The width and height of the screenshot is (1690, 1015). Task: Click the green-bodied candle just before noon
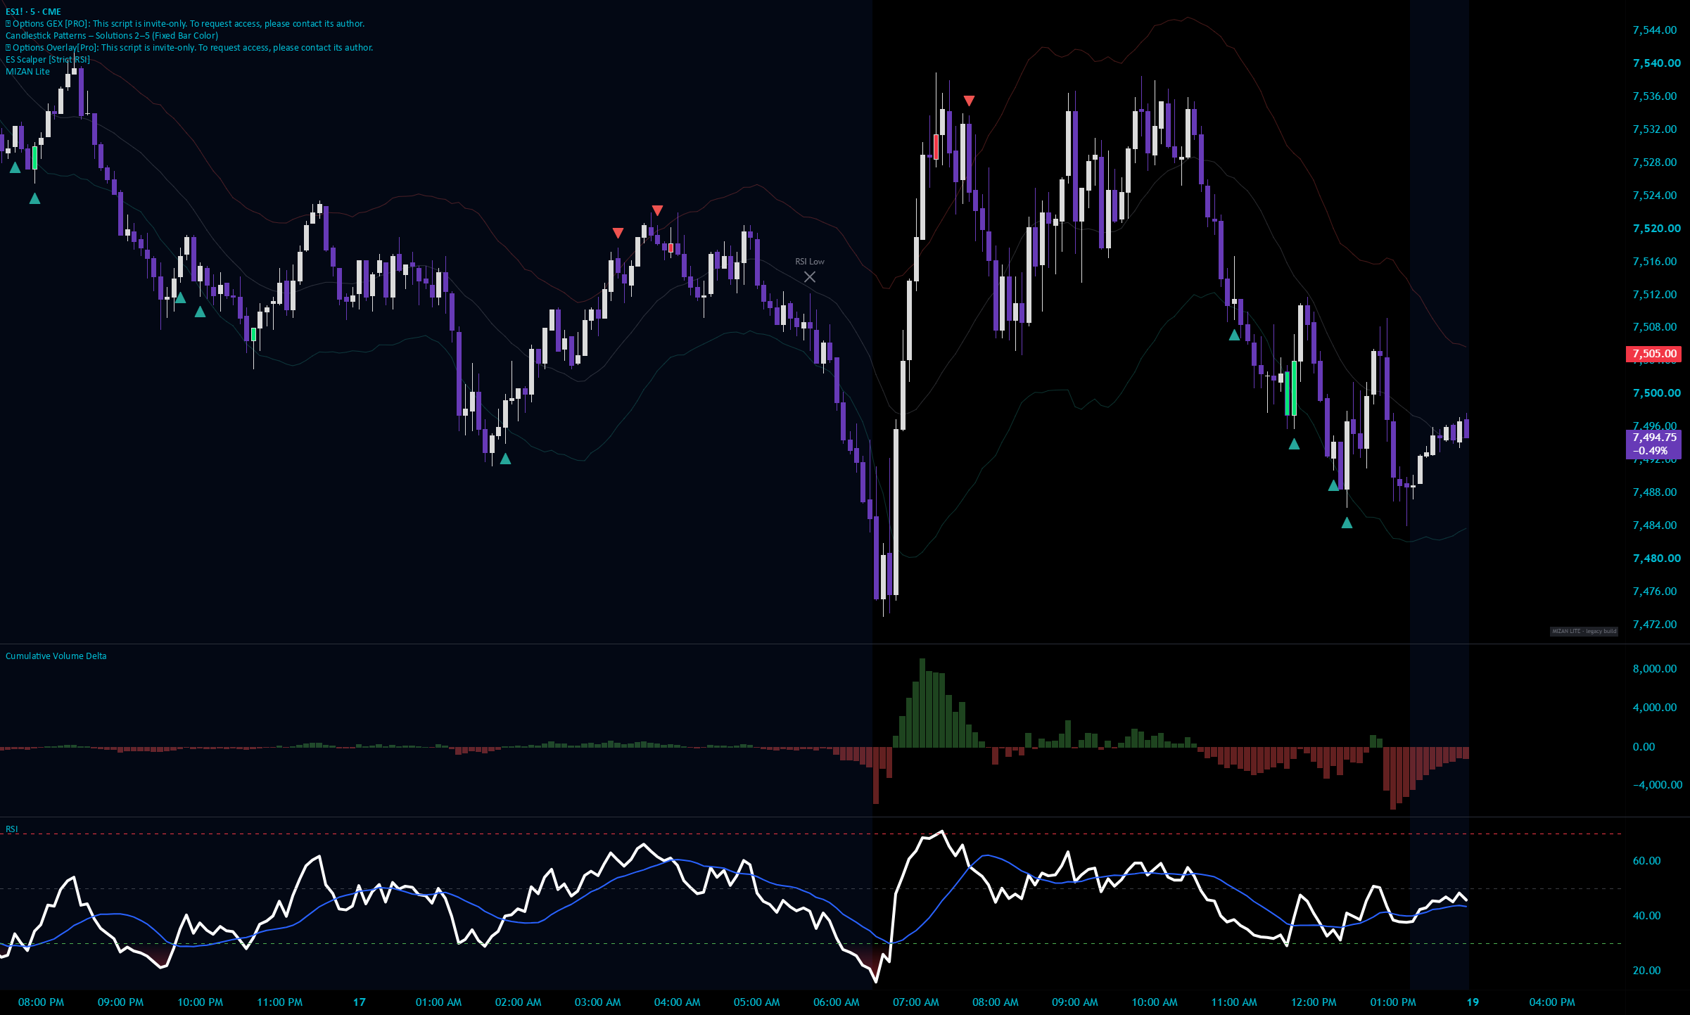(x=1294, y=388)
